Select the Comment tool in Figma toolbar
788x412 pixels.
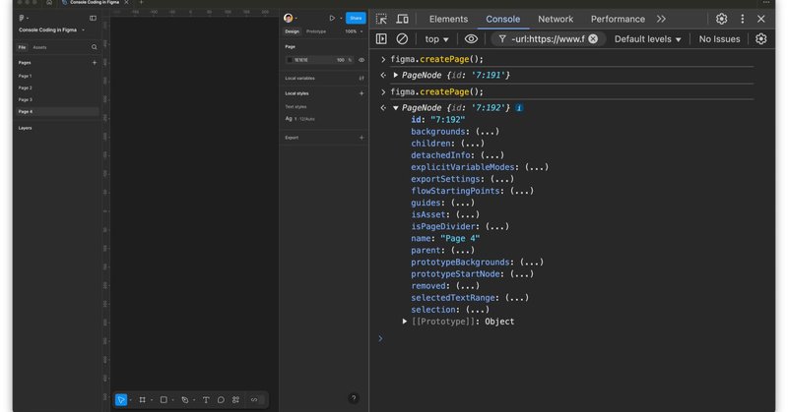point(221,400)
